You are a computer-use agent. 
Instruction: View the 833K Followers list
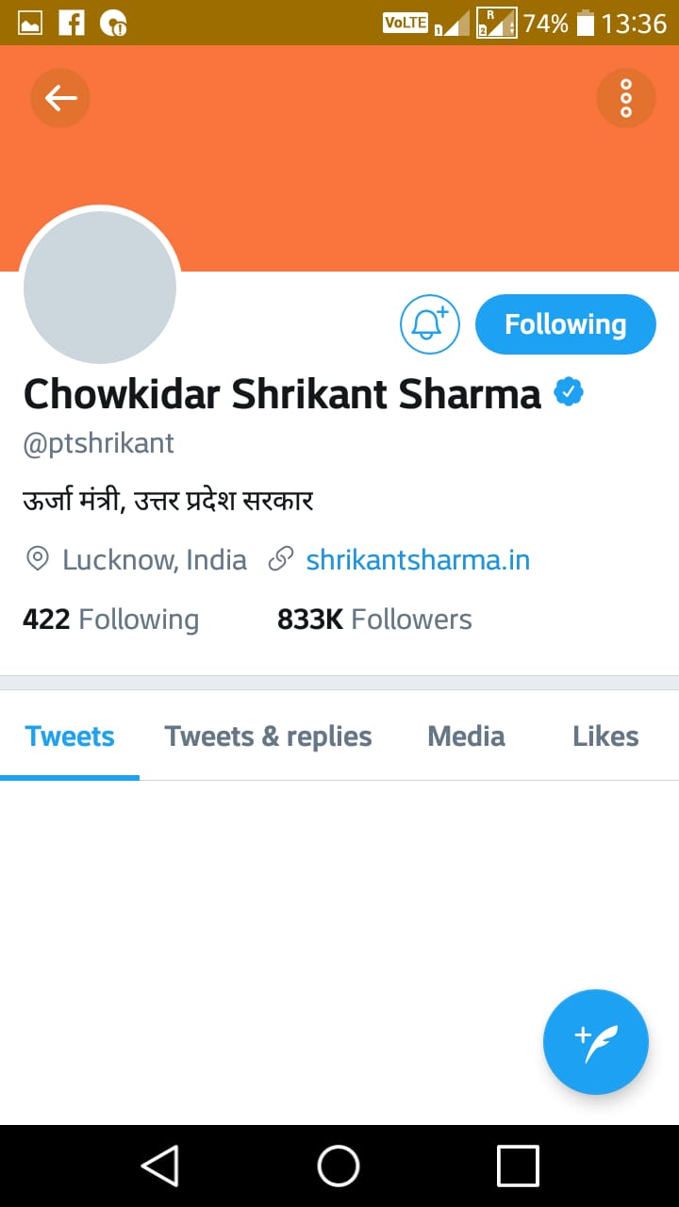374,620
